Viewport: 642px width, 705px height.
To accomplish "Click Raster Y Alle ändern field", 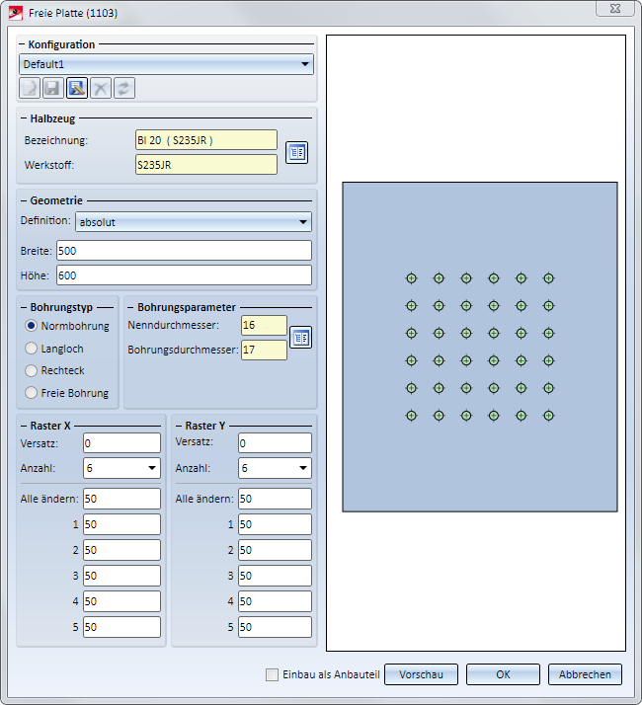I will click(x=275, y=499).
